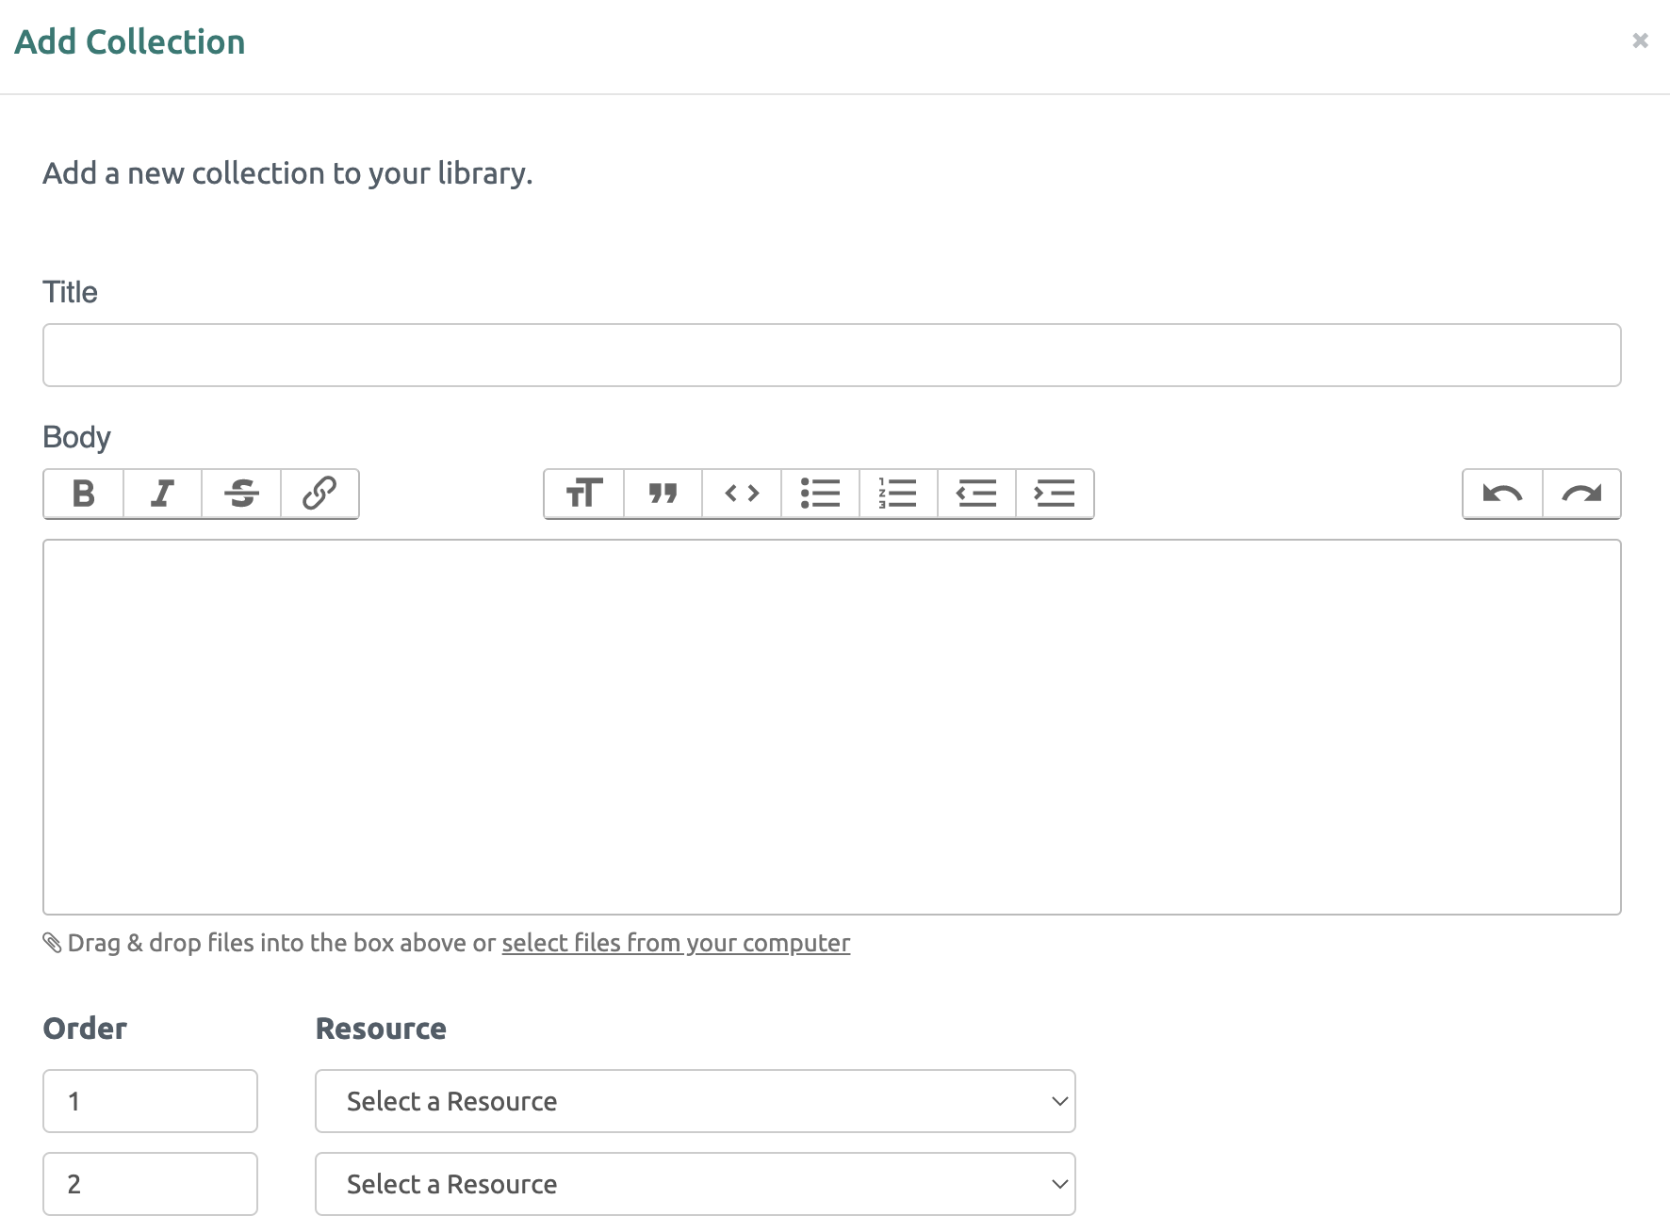
Task: Insert a block quote
Action: pyautogui.click(x=663, y=494)
